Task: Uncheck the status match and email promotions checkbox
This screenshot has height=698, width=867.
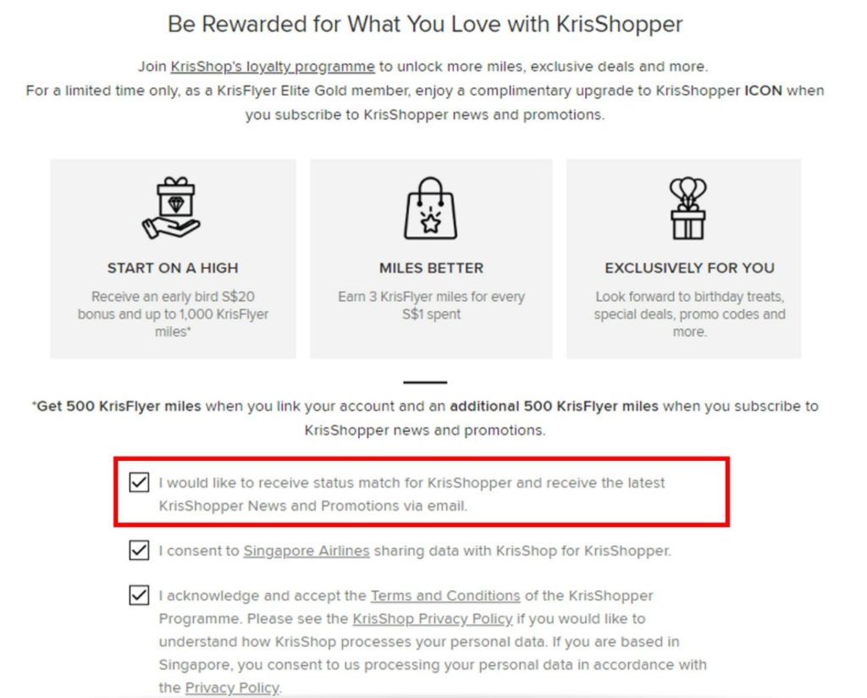Action: click(138, 482)
